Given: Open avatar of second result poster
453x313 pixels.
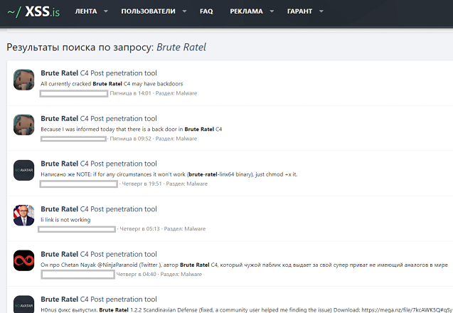Looking at the screenshot, I should pos(24,125).
